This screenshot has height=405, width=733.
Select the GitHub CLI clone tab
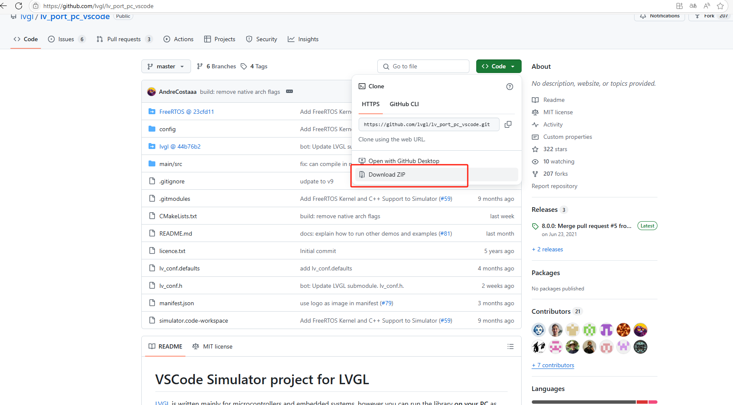click(x=404, y=104)
